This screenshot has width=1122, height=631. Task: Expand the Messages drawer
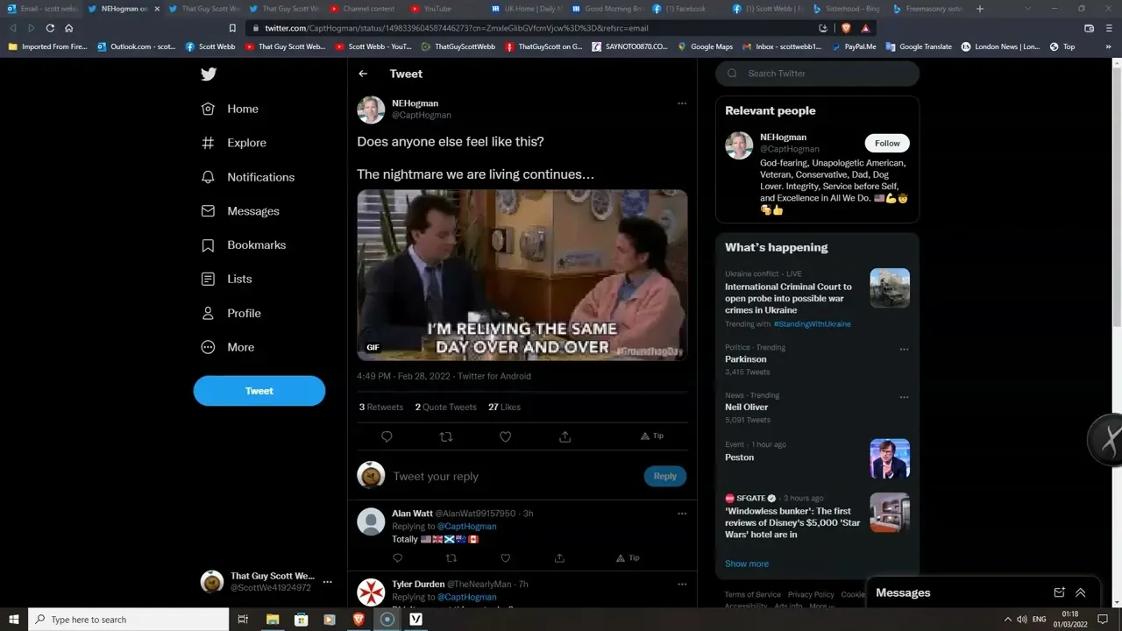(x=1081, y=593)
